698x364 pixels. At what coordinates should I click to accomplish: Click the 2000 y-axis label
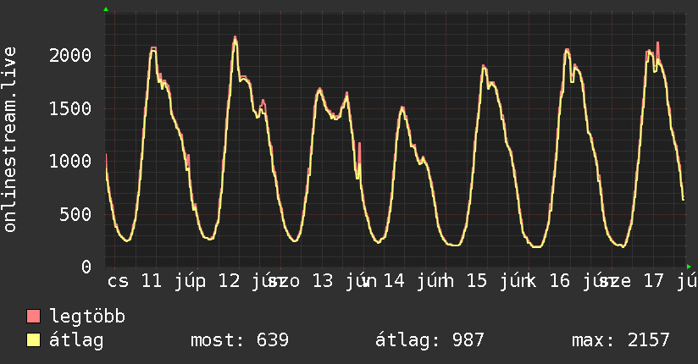[70, 56]
